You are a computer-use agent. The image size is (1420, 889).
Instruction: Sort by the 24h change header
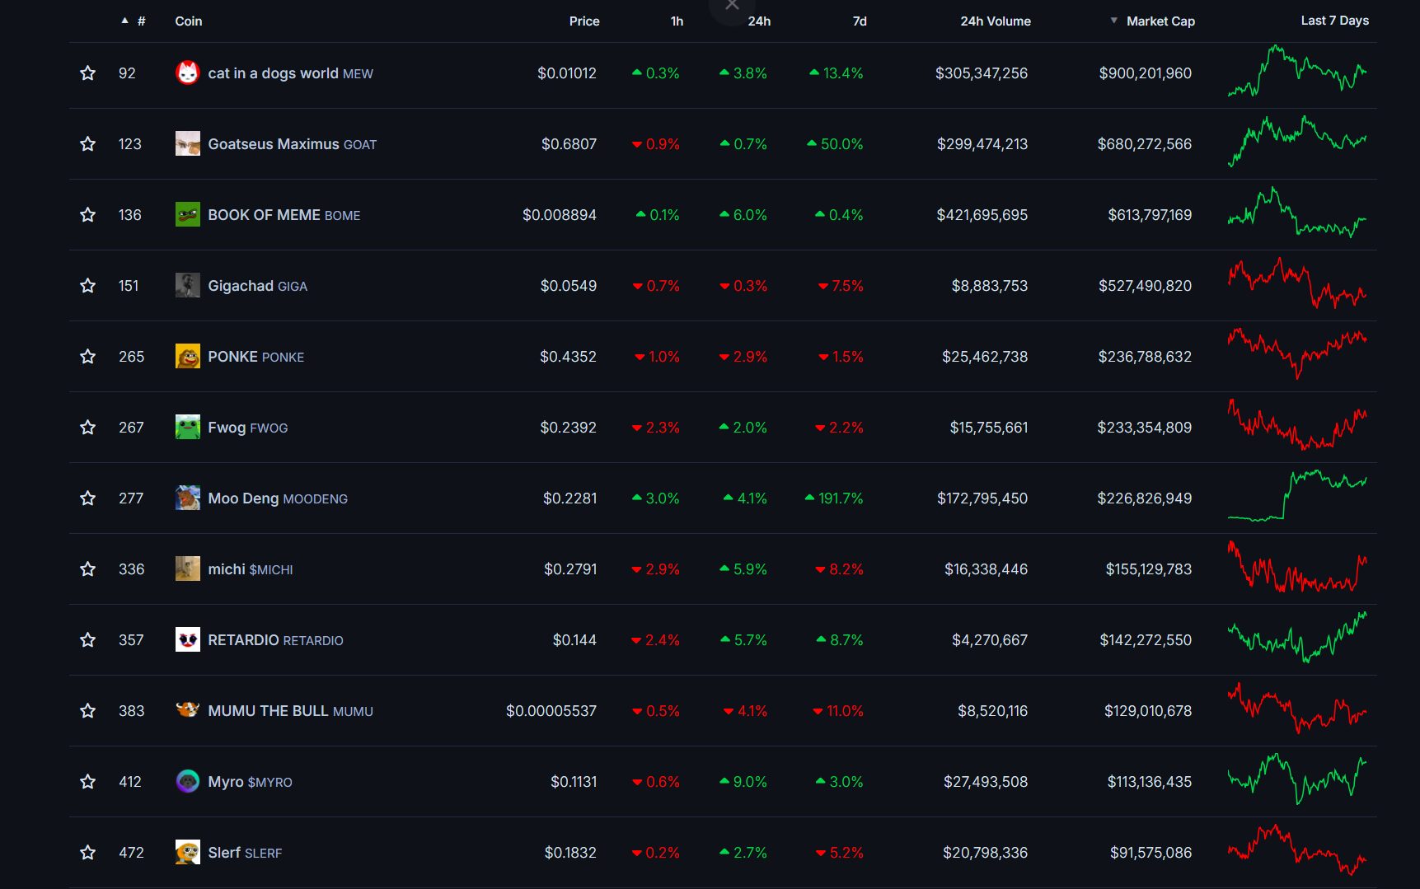point(759,21)
